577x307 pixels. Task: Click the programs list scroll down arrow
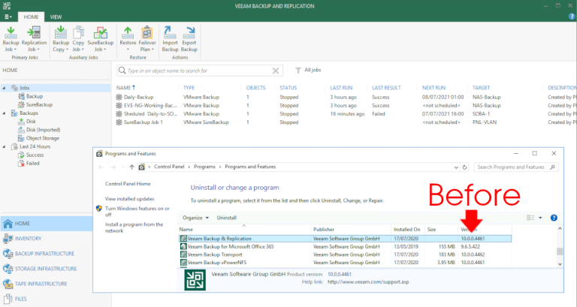click(560, 264)
